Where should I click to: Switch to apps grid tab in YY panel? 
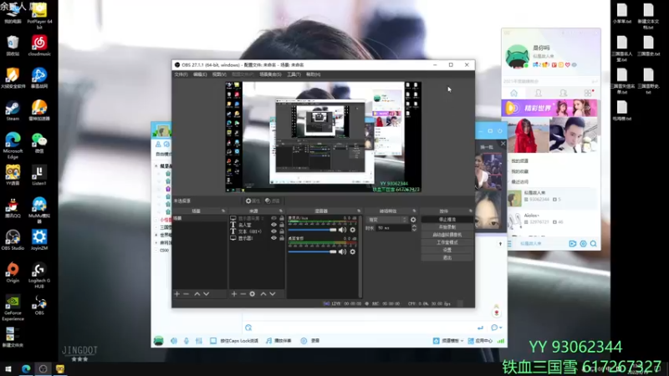[x=588, y=93]
